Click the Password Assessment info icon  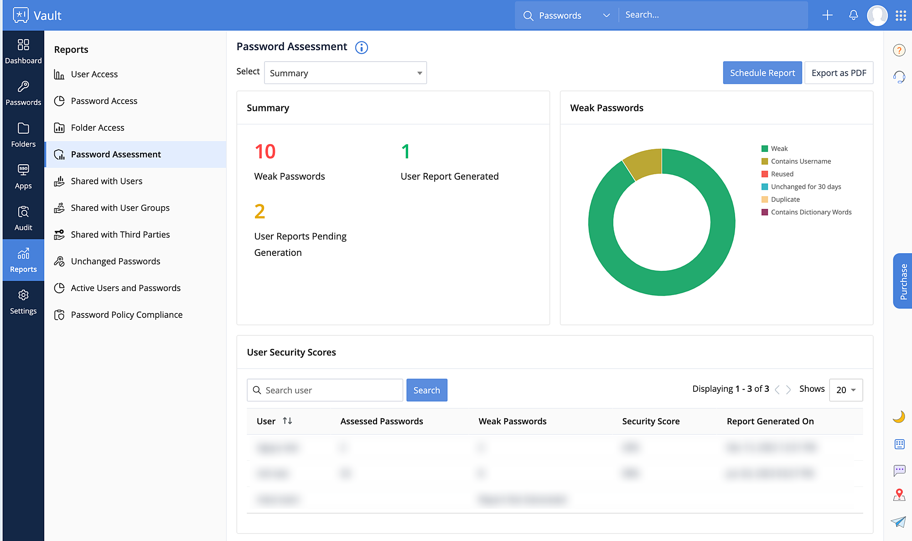tap(361, 47)
